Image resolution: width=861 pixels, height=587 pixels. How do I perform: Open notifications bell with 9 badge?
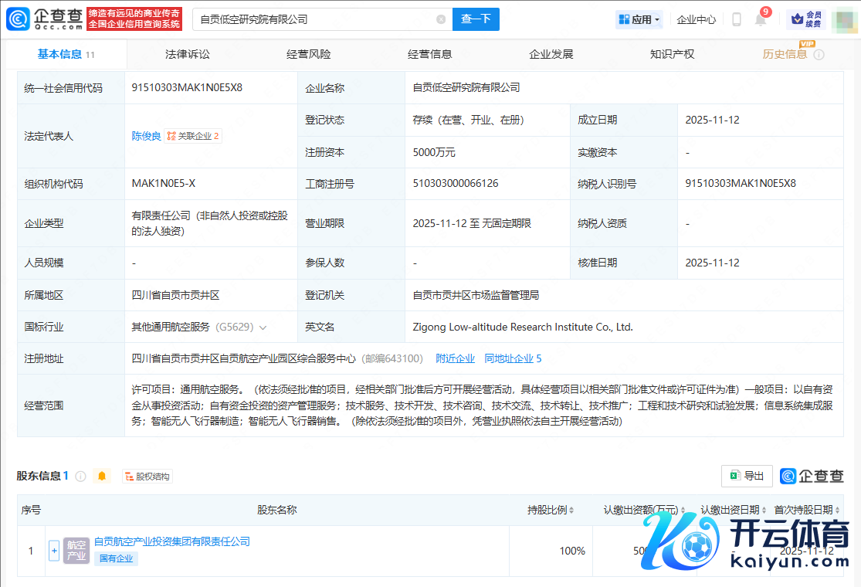click(761, 20)
